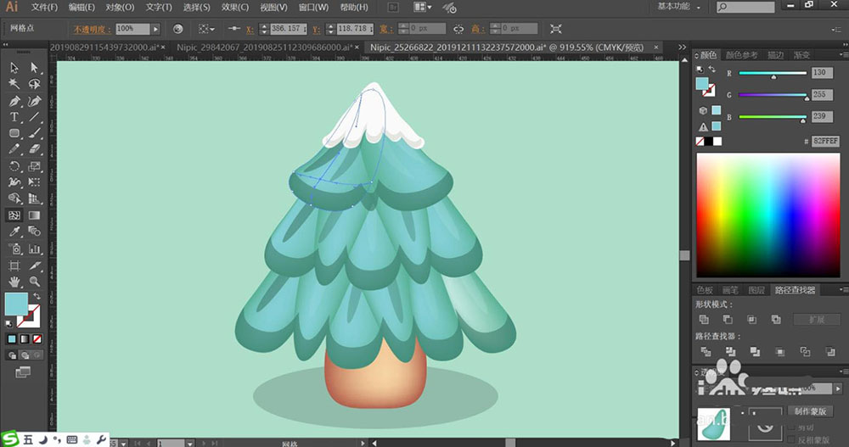This screenshot has width=849, height=447.
Task: Set toolbox fill mode to Color
Action: pyautogui.click(x=12, y=339)
